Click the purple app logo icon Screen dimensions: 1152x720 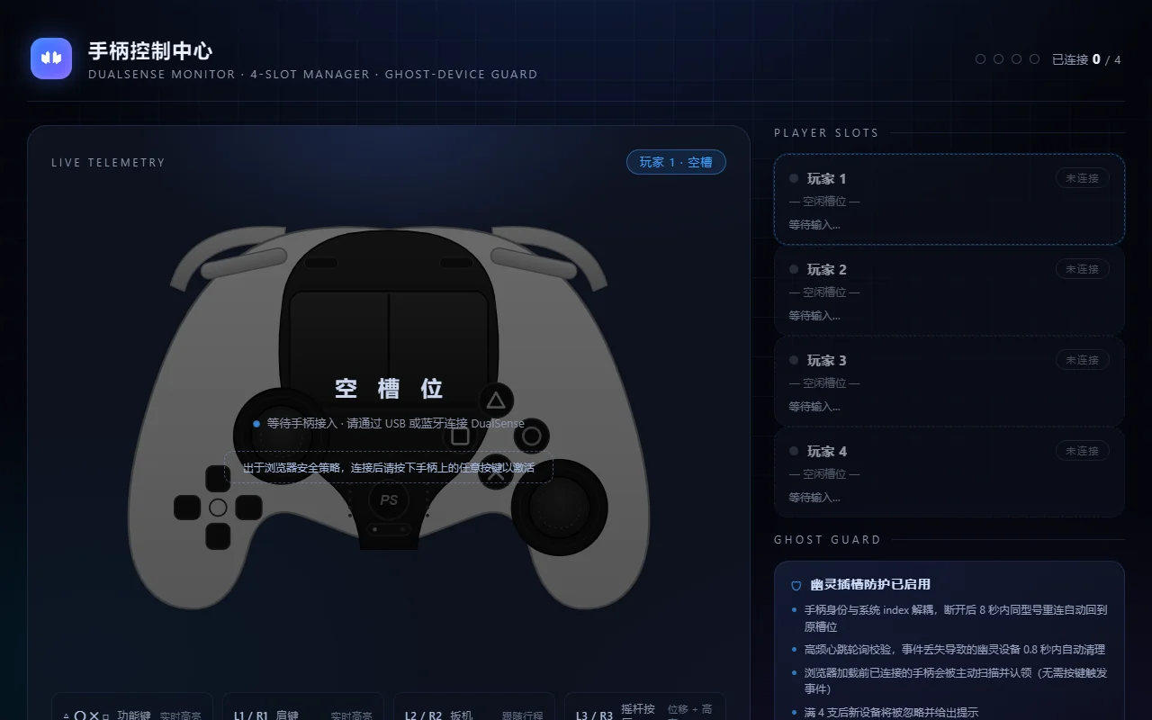[x=51, y=58]
